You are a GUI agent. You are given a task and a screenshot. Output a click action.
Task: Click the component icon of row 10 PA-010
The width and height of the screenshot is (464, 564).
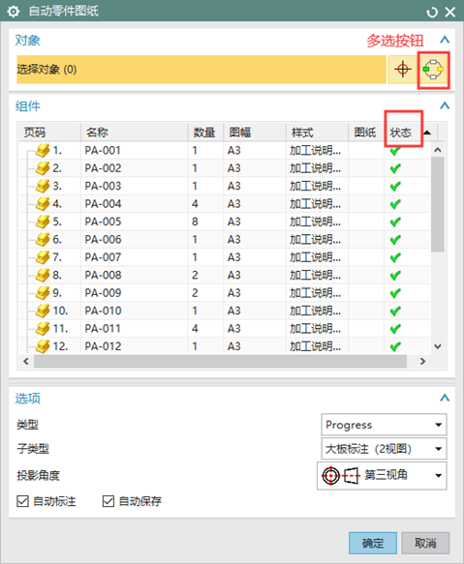(43, 311)
